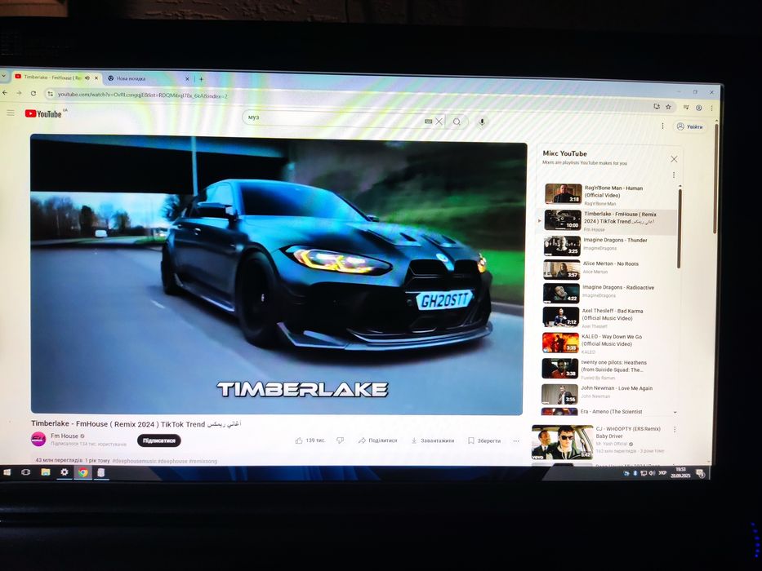Viewport: 762px width, 571px height.
Task: Open the YouTube hamburger guide menu
Action: pos(10,113)
